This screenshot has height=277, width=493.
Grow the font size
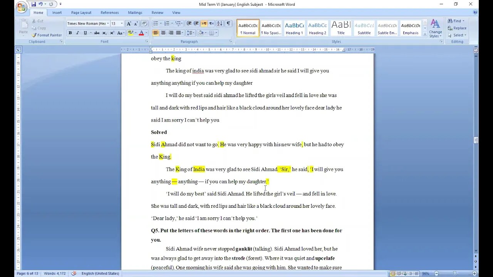[x=129, y=23]
